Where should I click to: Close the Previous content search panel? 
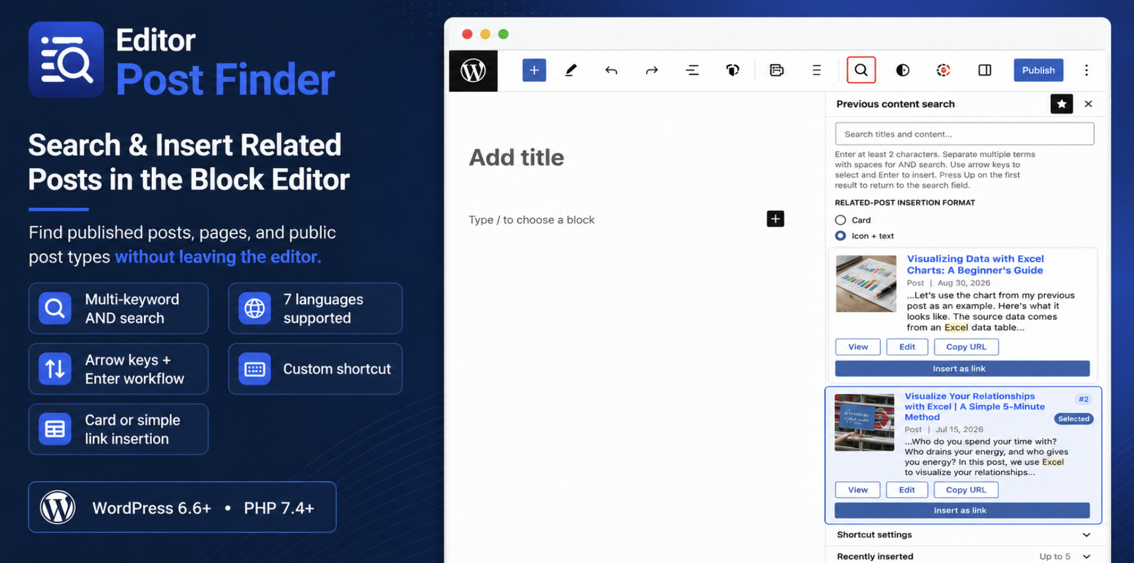[x=1088, y=104]
